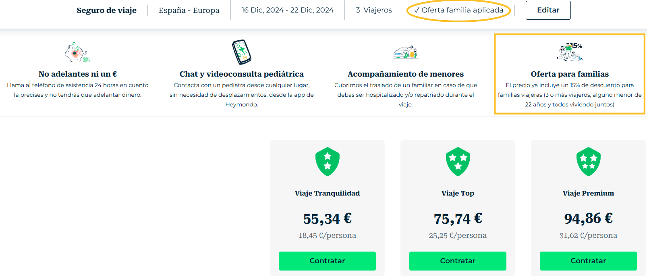The image size is (647, 279).
Task: Click the No adelantes ni un € heading
Action: click(78, 74)
